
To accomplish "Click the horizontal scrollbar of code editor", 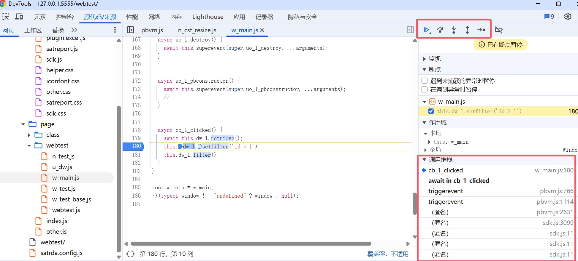I will point(251,244).
